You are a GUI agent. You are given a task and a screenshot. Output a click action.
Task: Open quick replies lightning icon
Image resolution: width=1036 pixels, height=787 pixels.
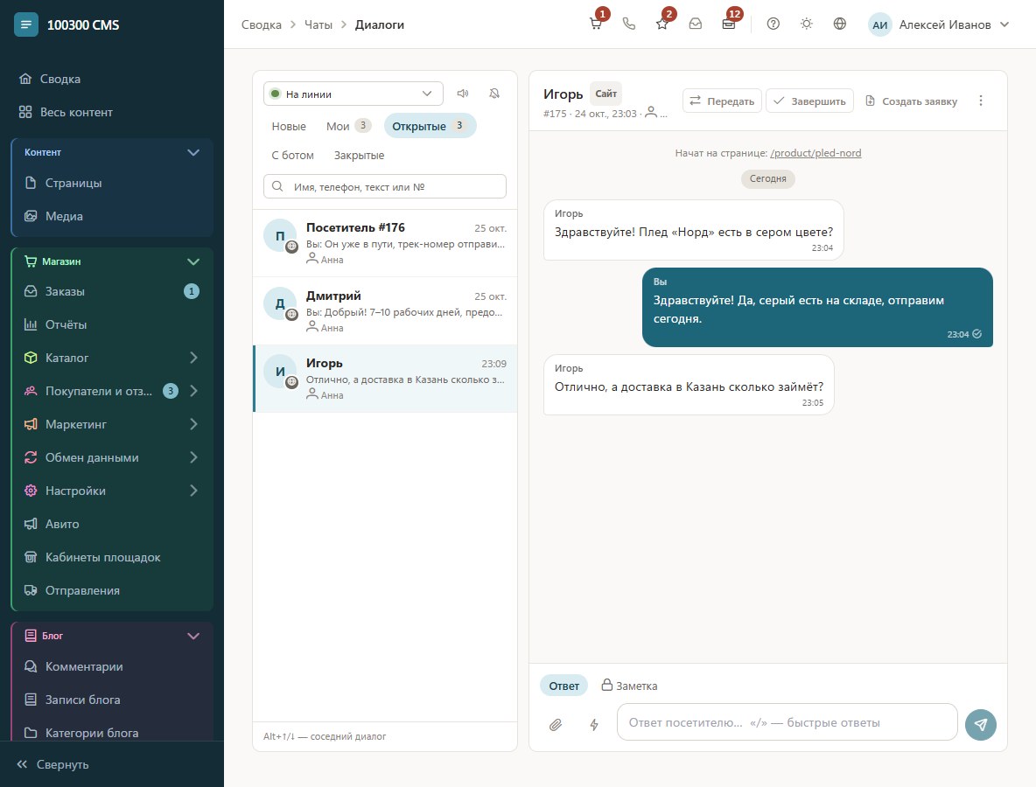[x=594, y=724]
